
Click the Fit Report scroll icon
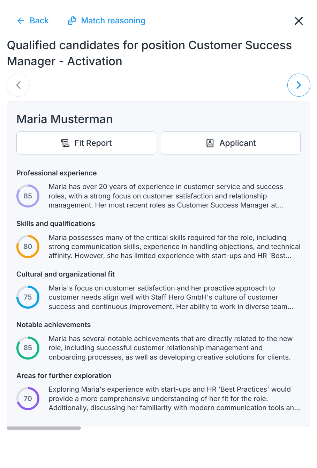click(x=65, y=143)
